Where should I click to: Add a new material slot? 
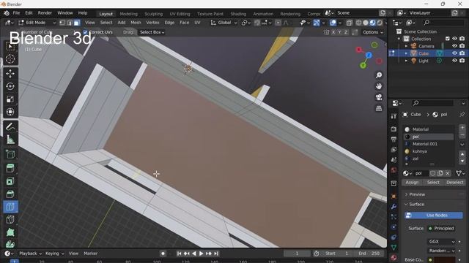tap(462, 128)
